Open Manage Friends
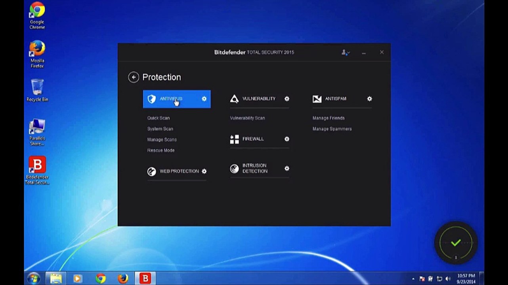The image size is (508, 285). coord(328,118)
